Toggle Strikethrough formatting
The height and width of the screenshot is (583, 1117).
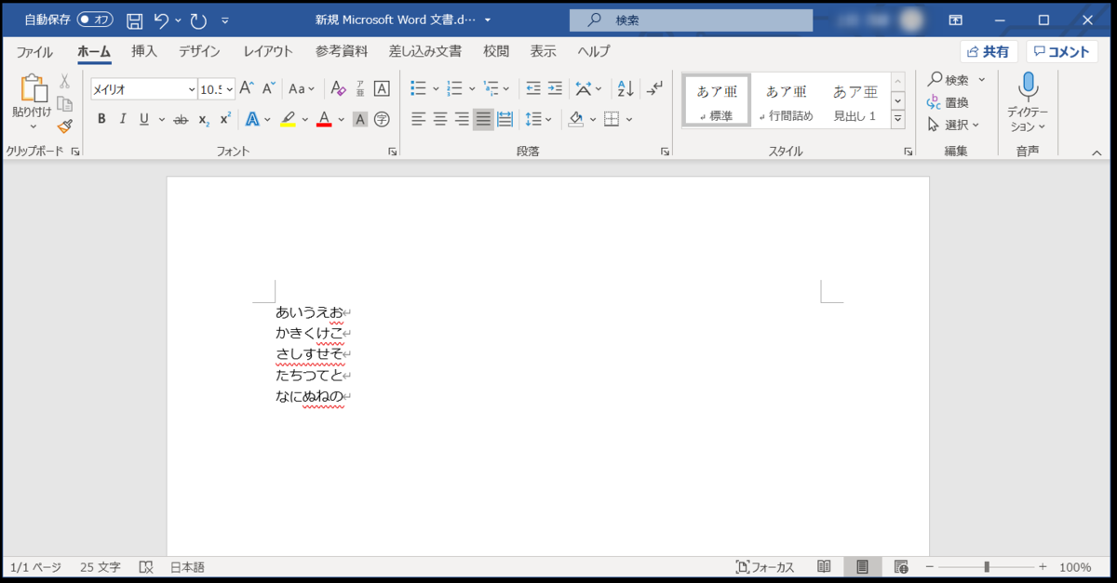[181, 119]
